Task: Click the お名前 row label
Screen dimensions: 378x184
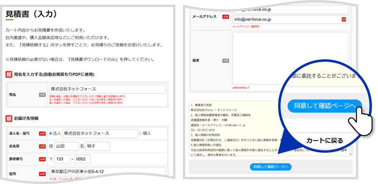Action: coord(14,146)
